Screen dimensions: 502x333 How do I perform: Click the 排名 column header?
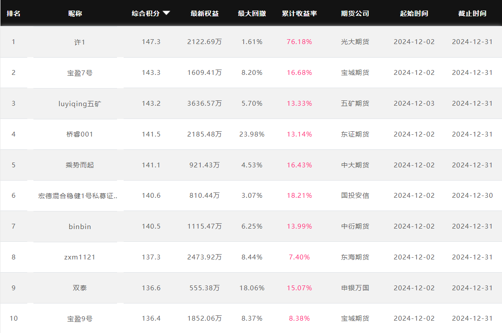(x=14, y=14)
